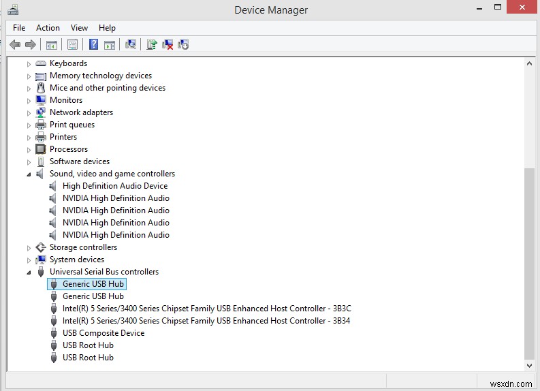The width and height of the screenshot is (540, 391).
Task: Expand the Software devices category
Action: 29,162
